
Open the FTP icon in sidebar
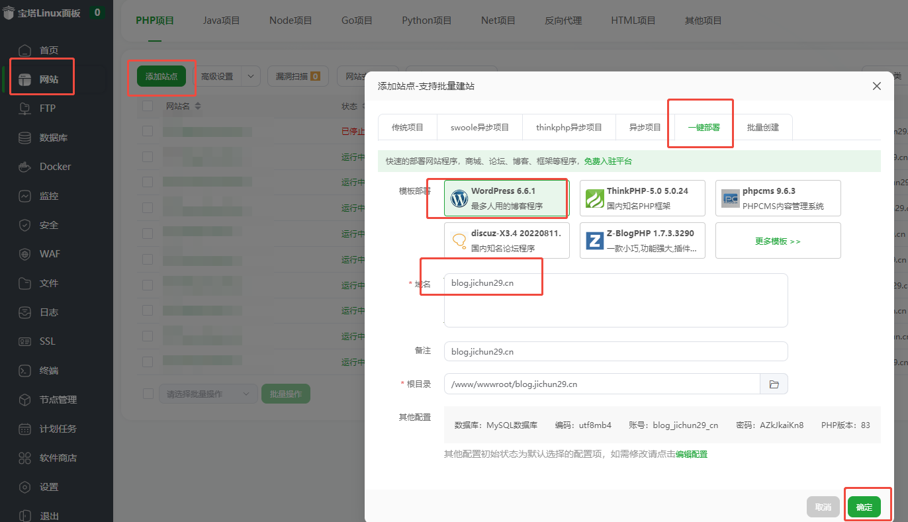click(24, 109)
